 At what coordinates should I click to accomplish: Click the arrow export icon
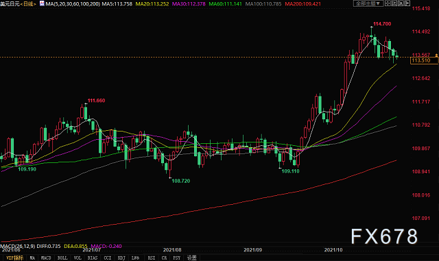[407, 3]
